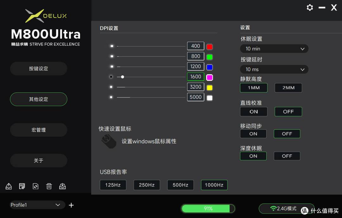
Task: Open the 休眠设置 10 min dropdown
Action: 274,49
